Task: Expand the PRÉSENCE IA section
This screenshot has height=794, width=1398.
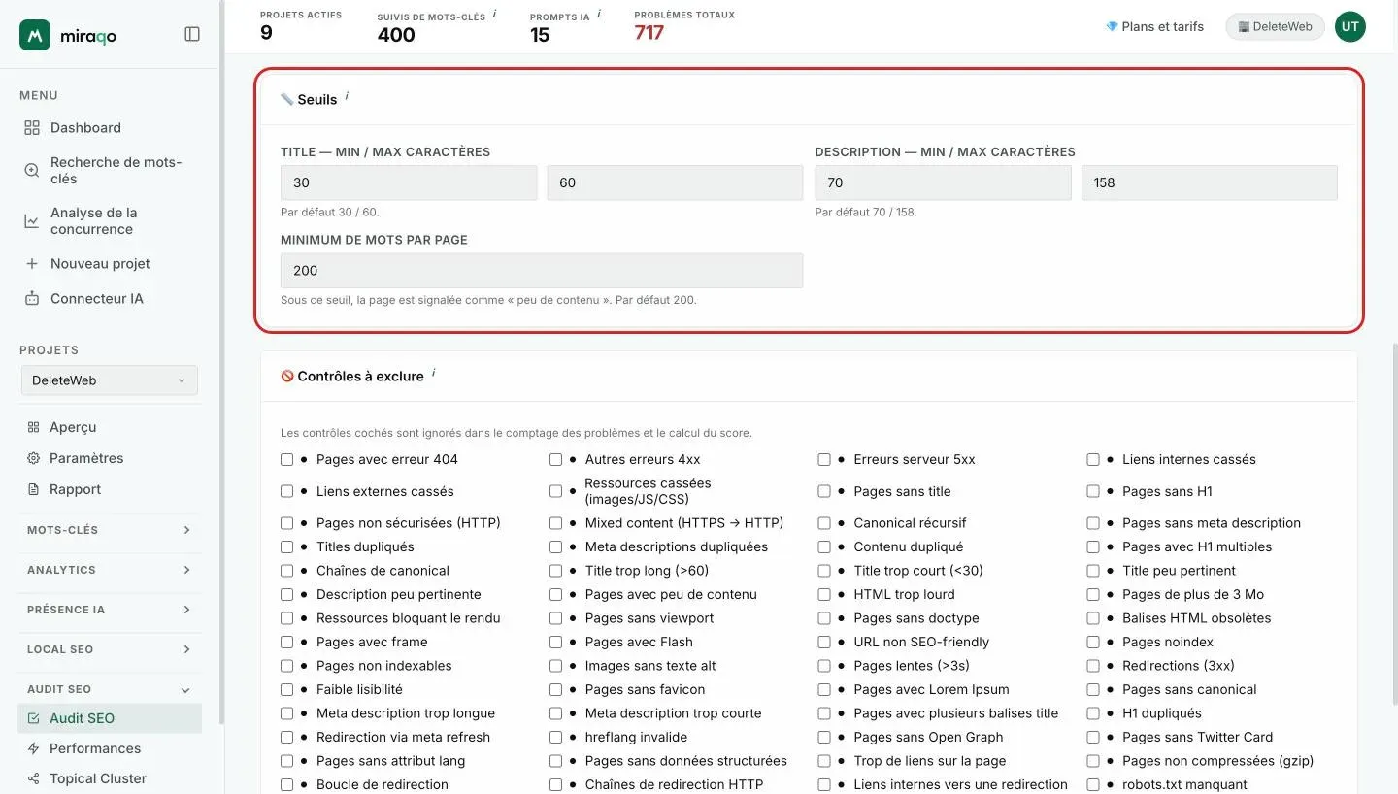Action: tap(110, 610)
